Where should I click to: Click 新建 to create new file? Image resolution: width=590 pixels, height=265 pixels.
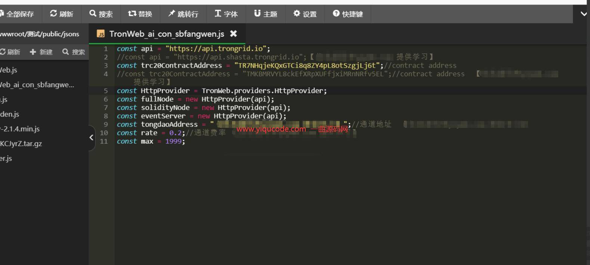pos(41,52)
